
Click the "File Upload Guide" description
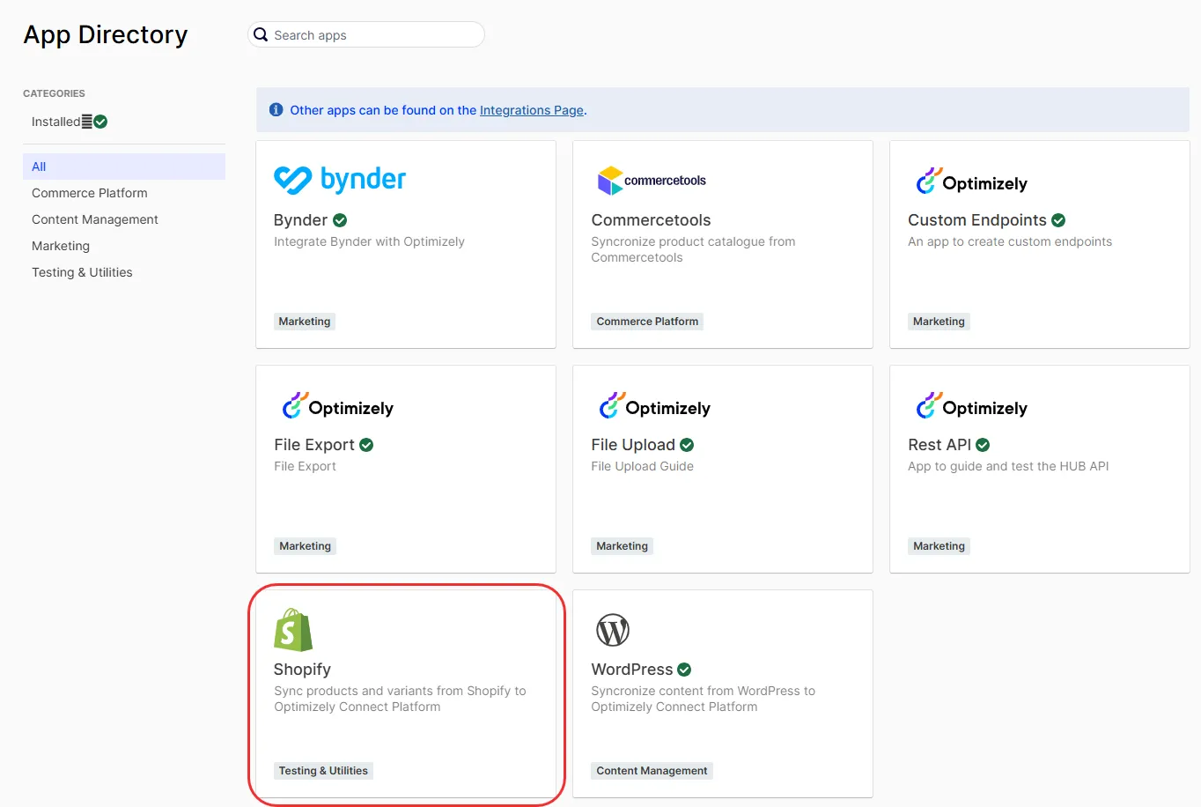point(643,466)
